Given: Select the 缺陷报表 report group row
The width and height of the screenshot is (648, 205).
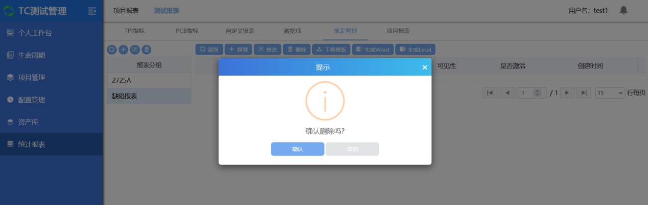Looking at the screenshot, I should (x=149, y=96).
